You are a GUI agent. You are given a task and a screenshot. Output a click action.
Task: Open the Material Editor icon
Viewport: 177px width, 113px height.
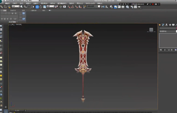click(x=127, y=7)
